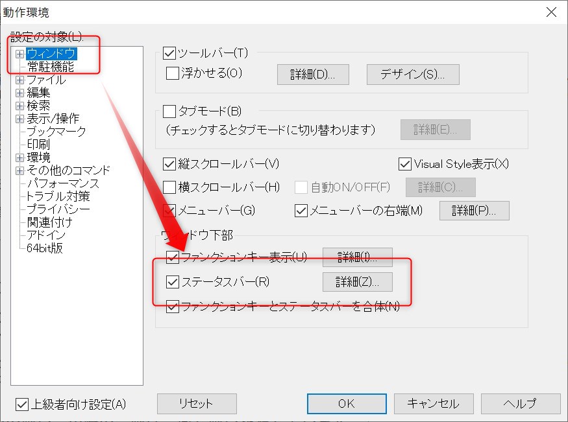Toggle ファンクションキーとステータスバーを合体(N) checkbox
Viewport: 568px width, 422px height.
click(x=173, y=307)
